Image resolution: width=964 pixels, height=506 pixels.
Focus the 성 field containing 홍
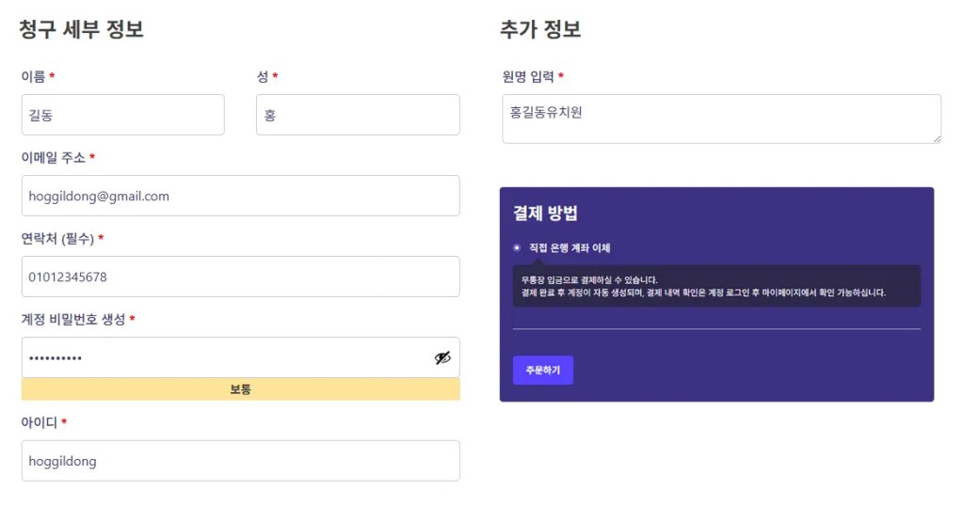[x=358, y=115]
